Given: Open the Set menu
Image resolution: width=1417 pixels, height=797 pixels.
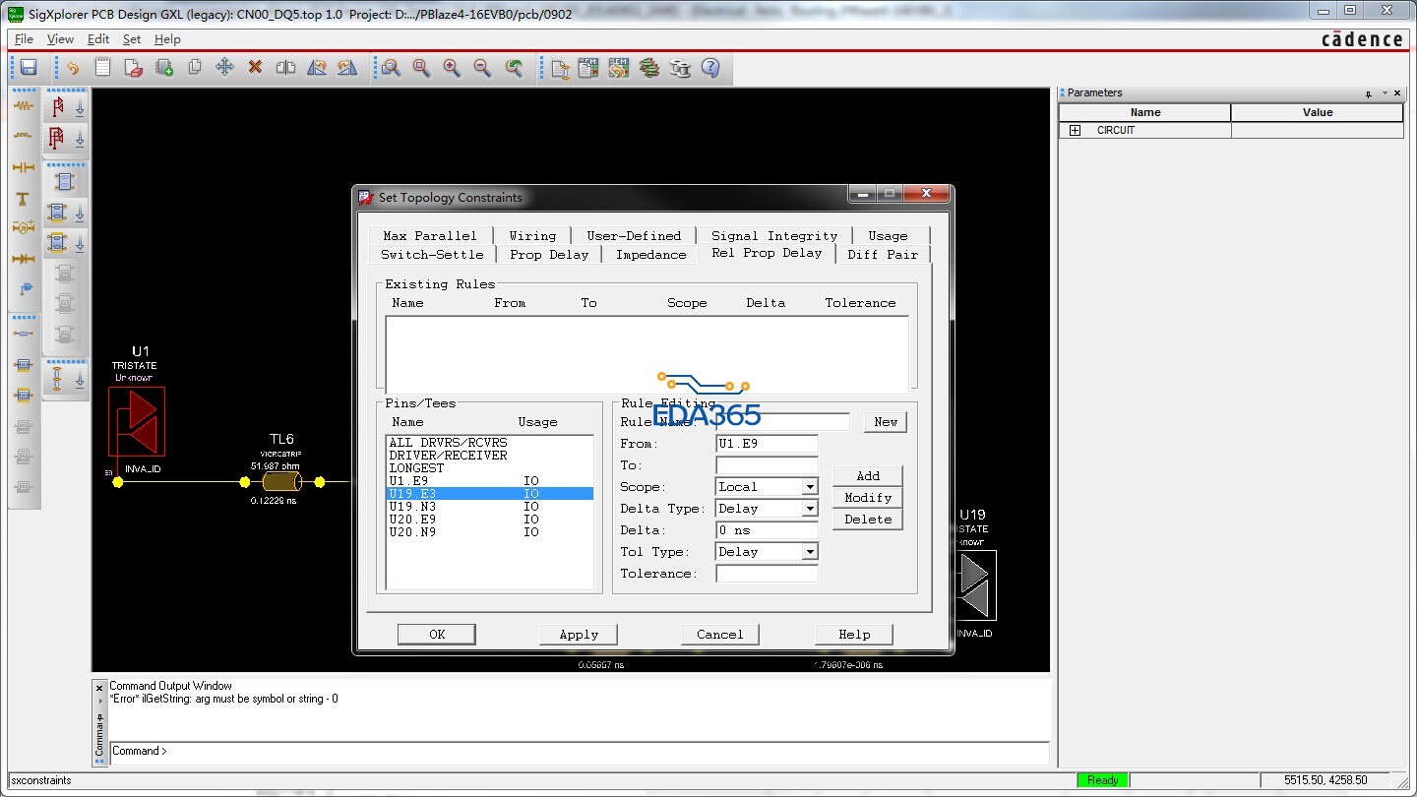Looking at the screenshot, I should pyautogui.click(x=132, y=39).
